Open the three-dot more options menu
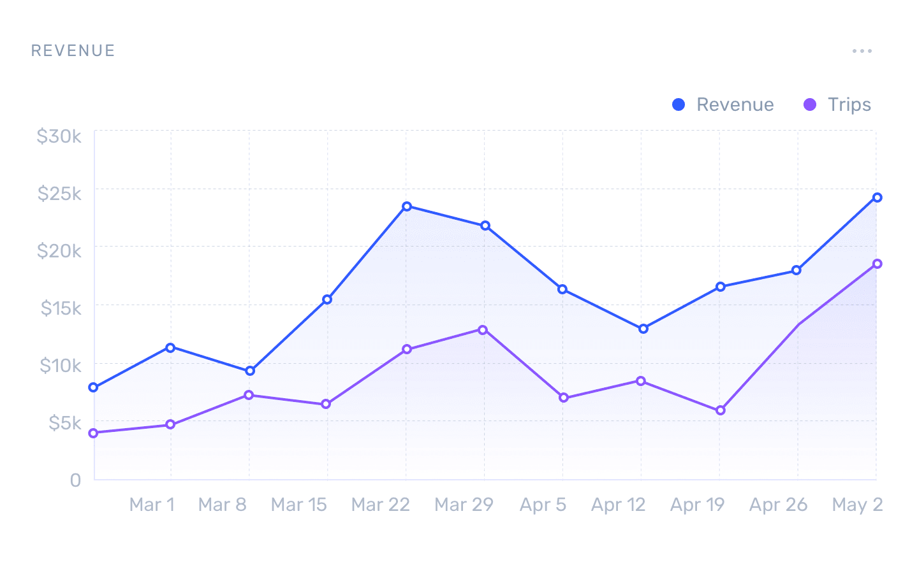Image resolution: width=903 pixels, height=567 pixels. point(862,51)
